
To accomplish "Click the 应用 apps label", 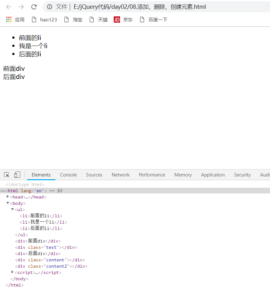I will coord(20,20).
